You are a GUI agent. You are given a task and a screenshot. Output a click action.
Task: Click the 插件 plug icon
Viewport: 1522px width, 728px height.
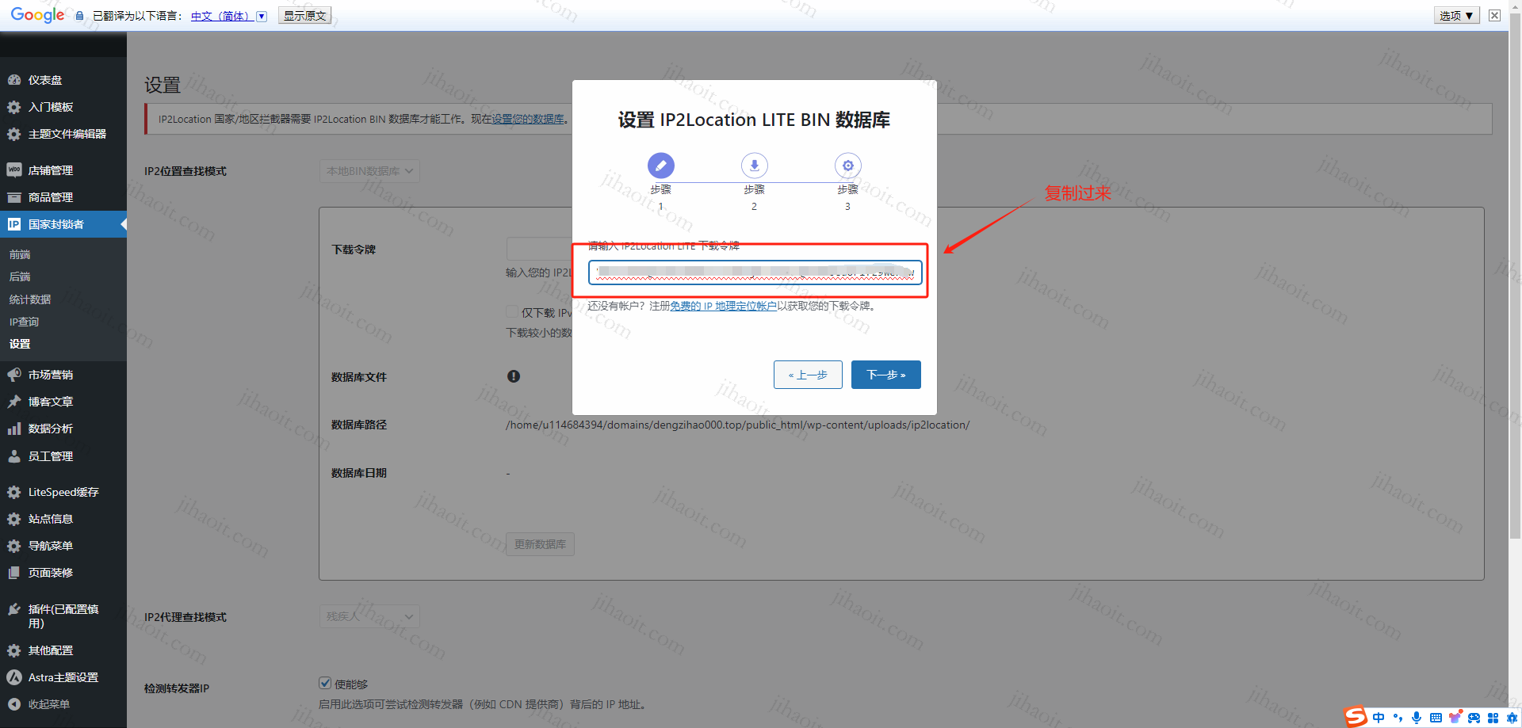coord(13,609)
